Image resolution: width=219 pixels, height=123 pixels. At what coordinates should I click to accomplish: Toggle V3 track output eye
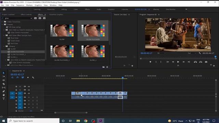pos(29,86)
